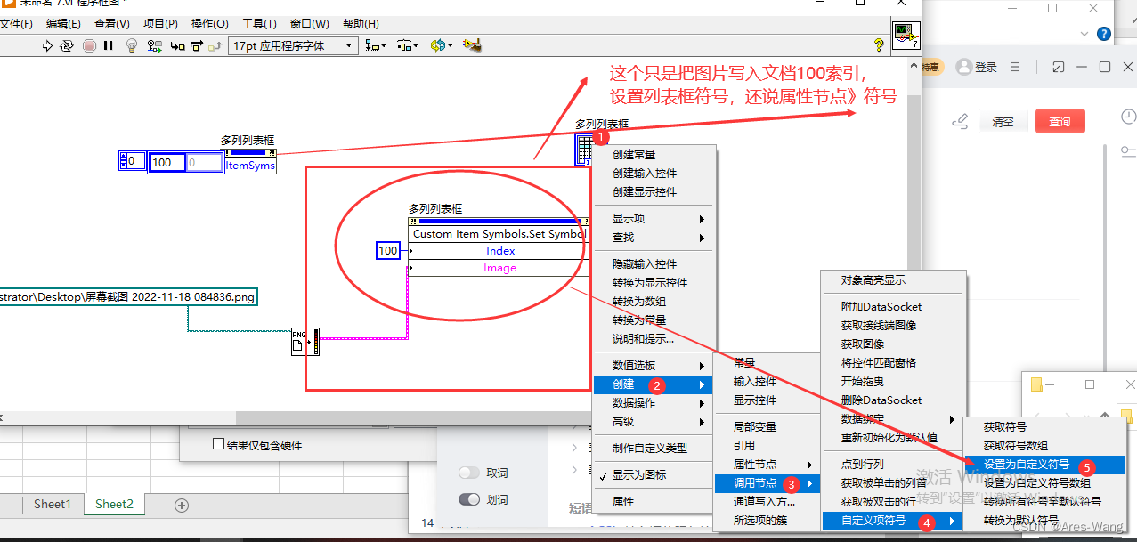This screenshot has width=1137, height=542.
Task: Enable highlight execution lightbulb
Action: (132, 44)
